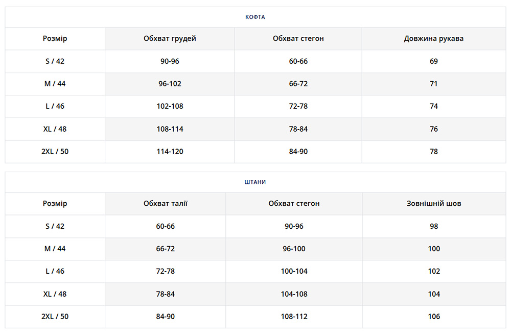
Task: Select the 100-104 hip girth cell
Action: [294, 271]
